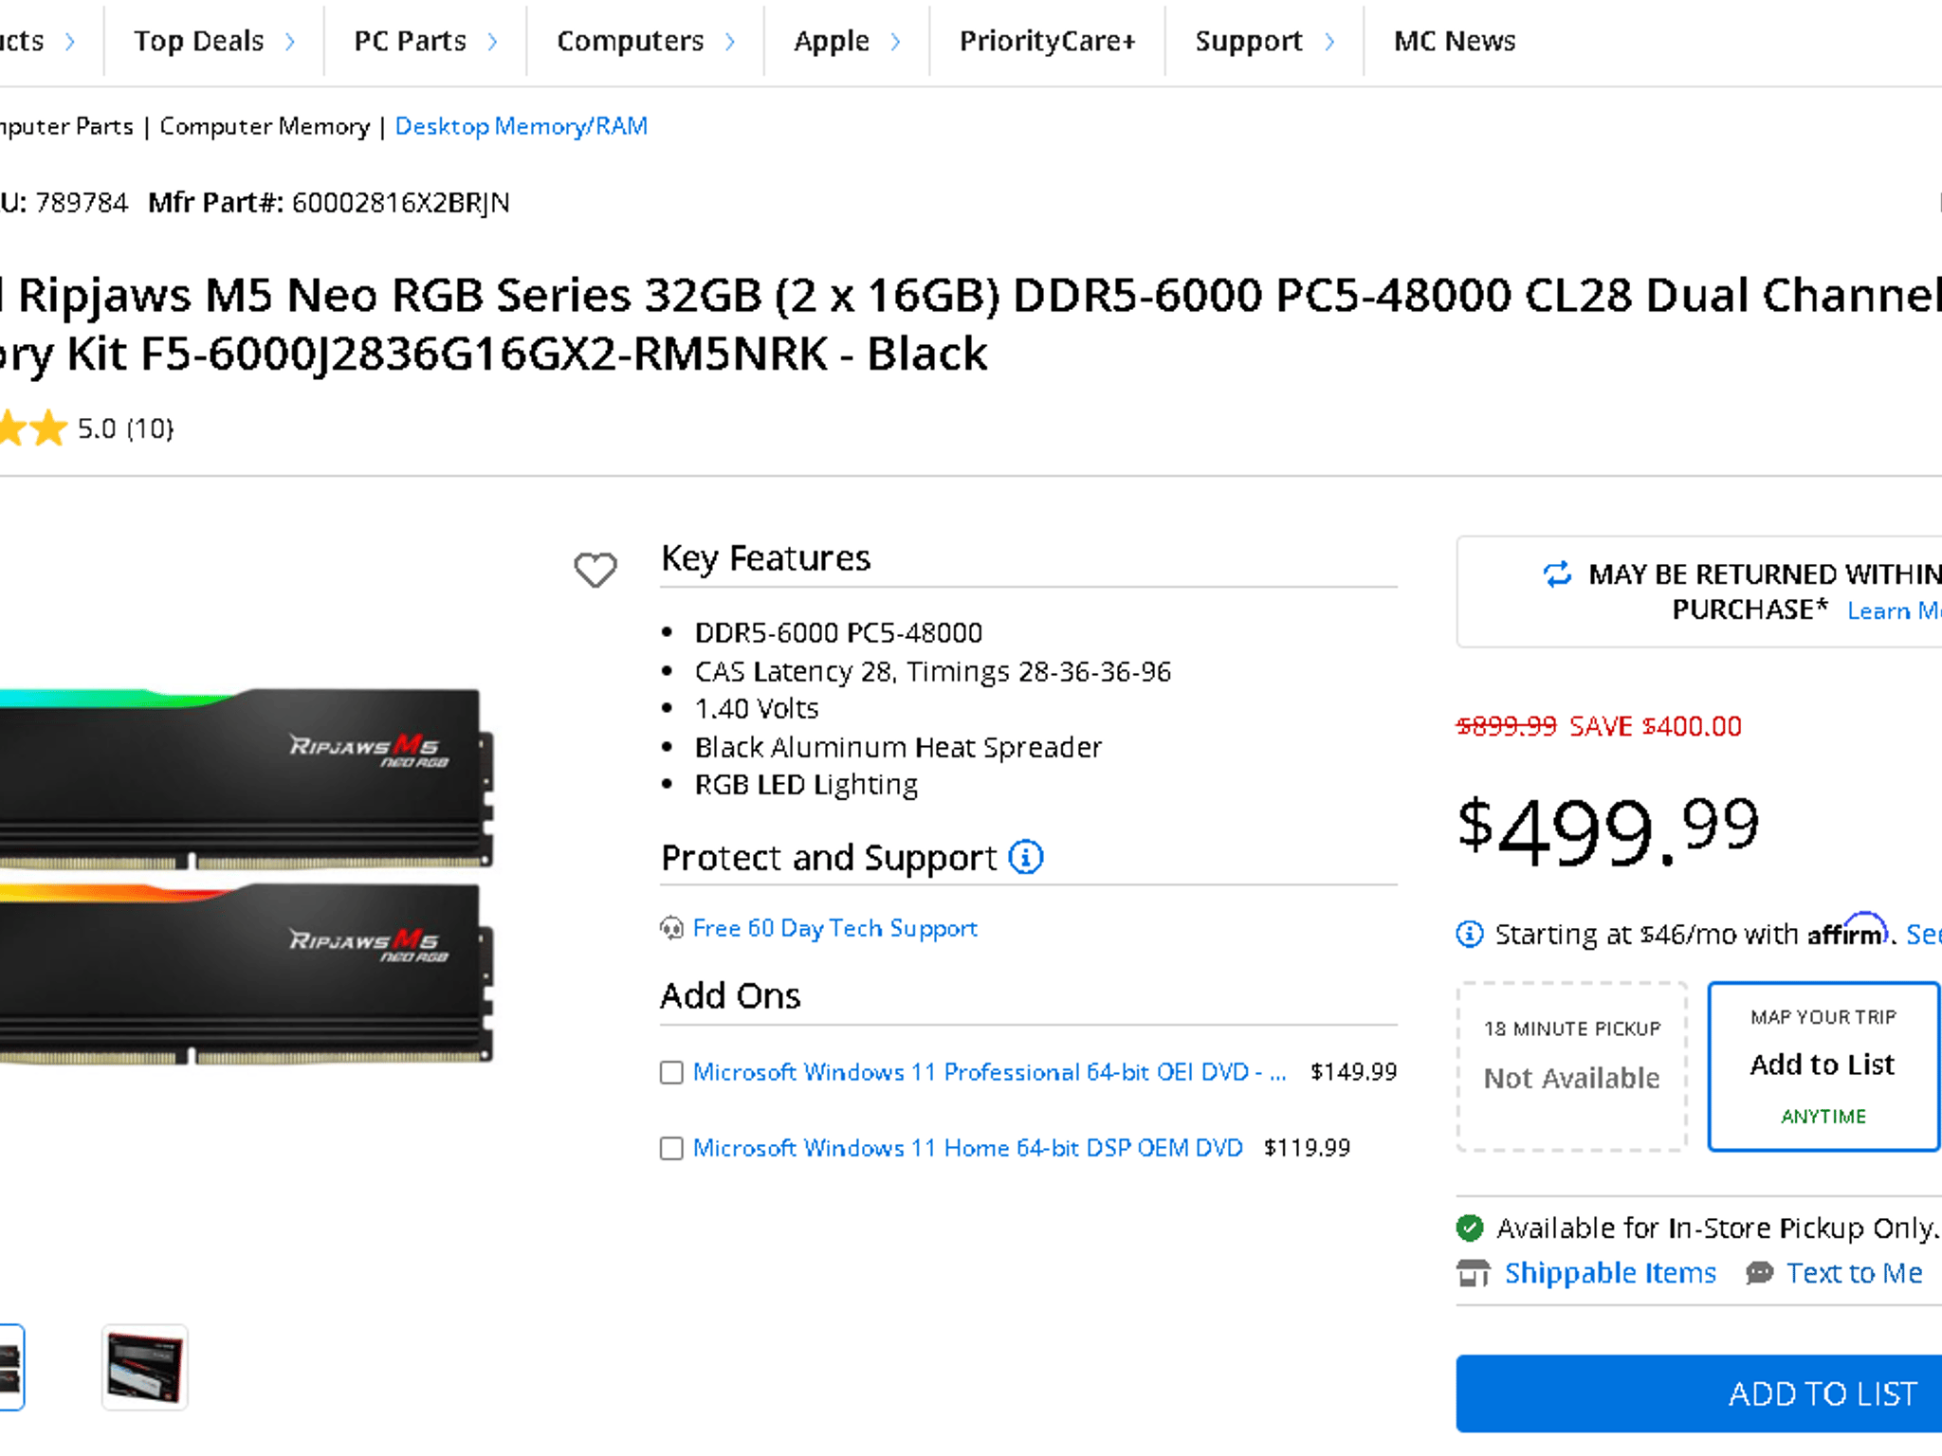Check the Microsoft Windows 11 Professional add-on
This screenshot has width=1942, height=1456.
click(x=670, y=1072)
